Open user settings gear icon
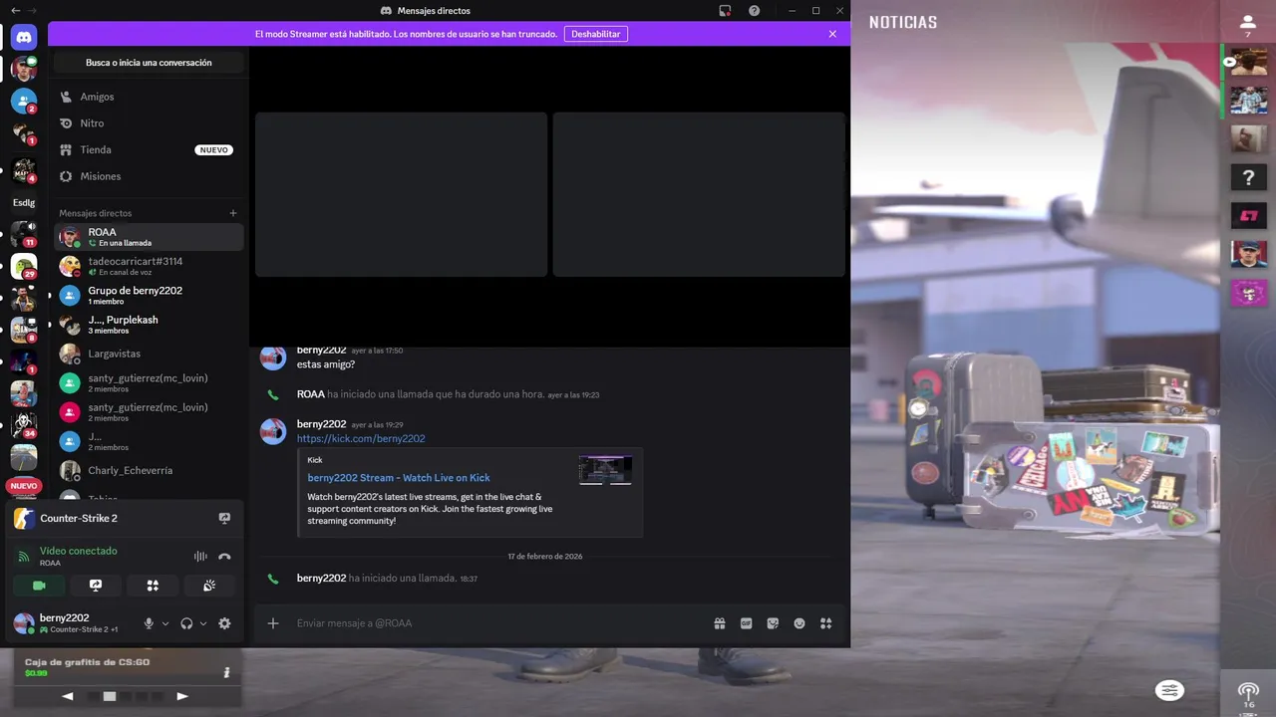Viewport: 1276px width, 717px height. pos(224,623)
